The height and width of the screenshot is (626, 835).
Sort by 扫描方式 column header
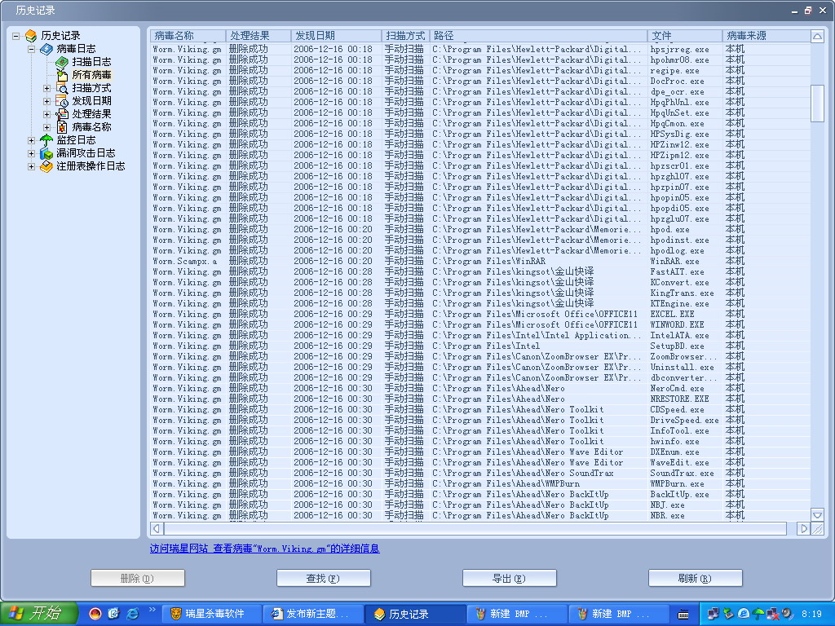[405, 36]
